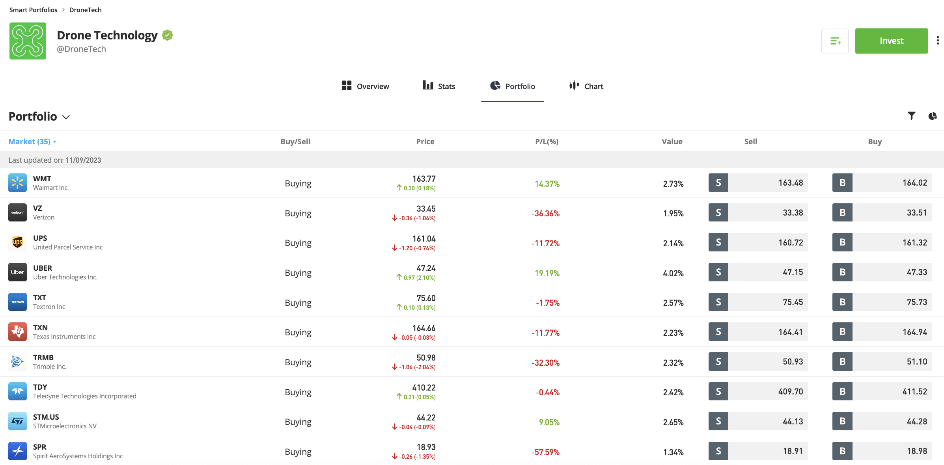Open United Parcel Service Inc name
The image size is (944, 465).
click(x=68, y=247)
